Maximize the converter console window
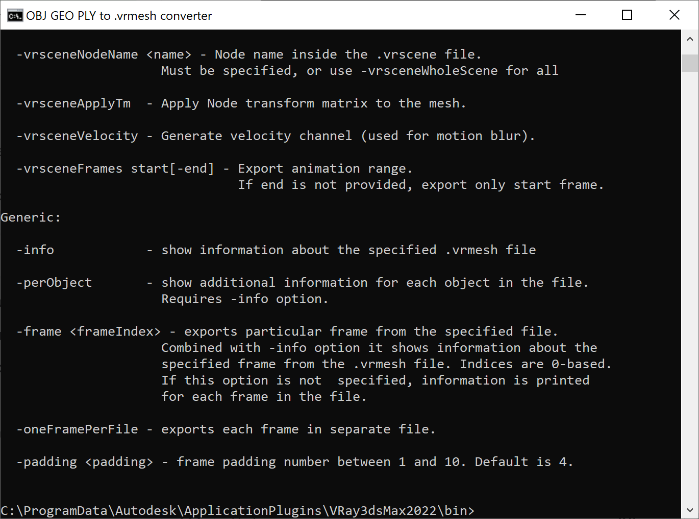The height and width of the screenshot is (519, 699). [x=627, y=15]
